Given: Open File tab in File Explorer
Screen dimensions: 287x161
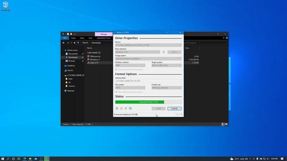Looking at the screenshot, I should (x=65, y=38).
